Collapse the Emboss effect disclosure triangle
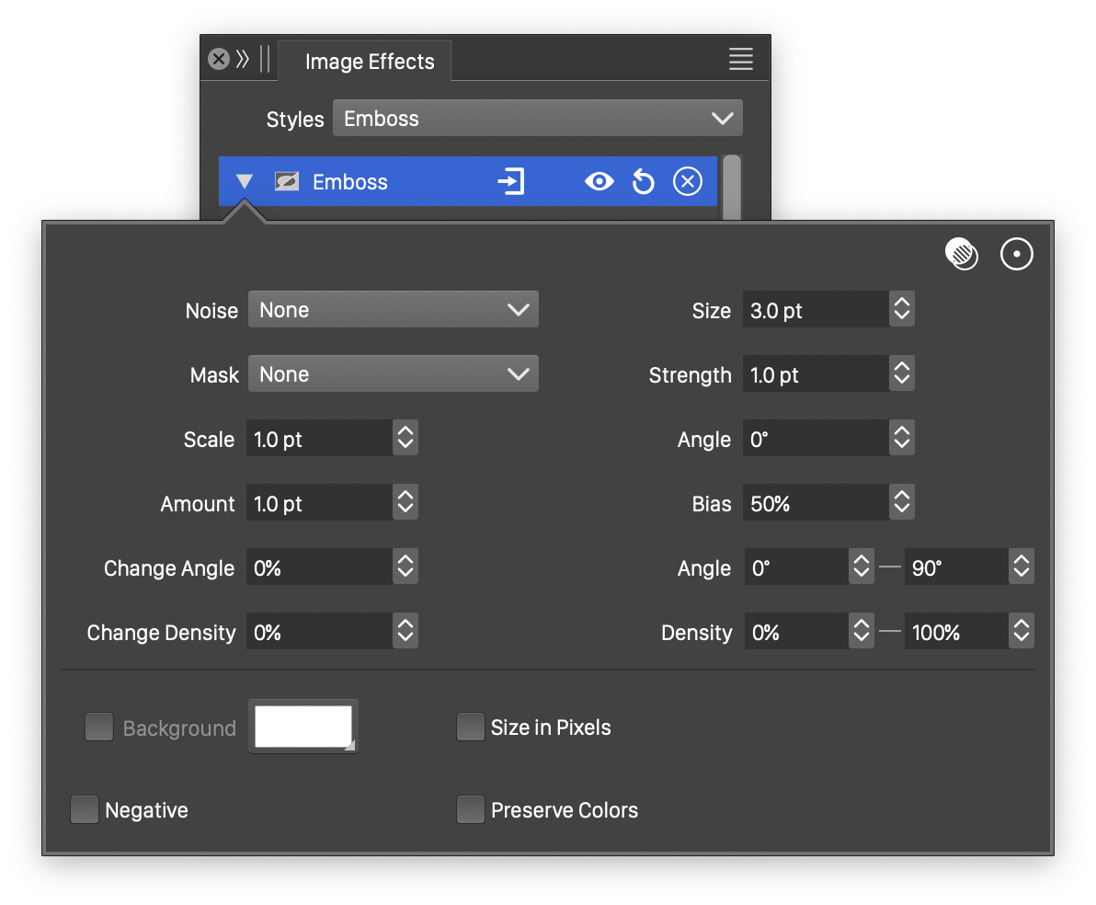Viewport: 1096px width, 905px height. click(244, 182)
